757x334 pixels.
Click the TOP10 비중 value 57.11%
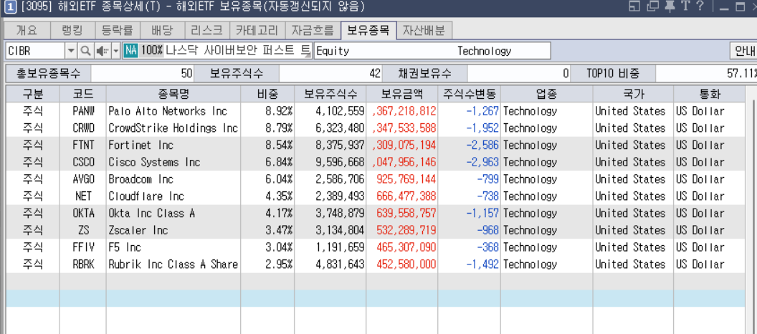[x=706, y=73]
